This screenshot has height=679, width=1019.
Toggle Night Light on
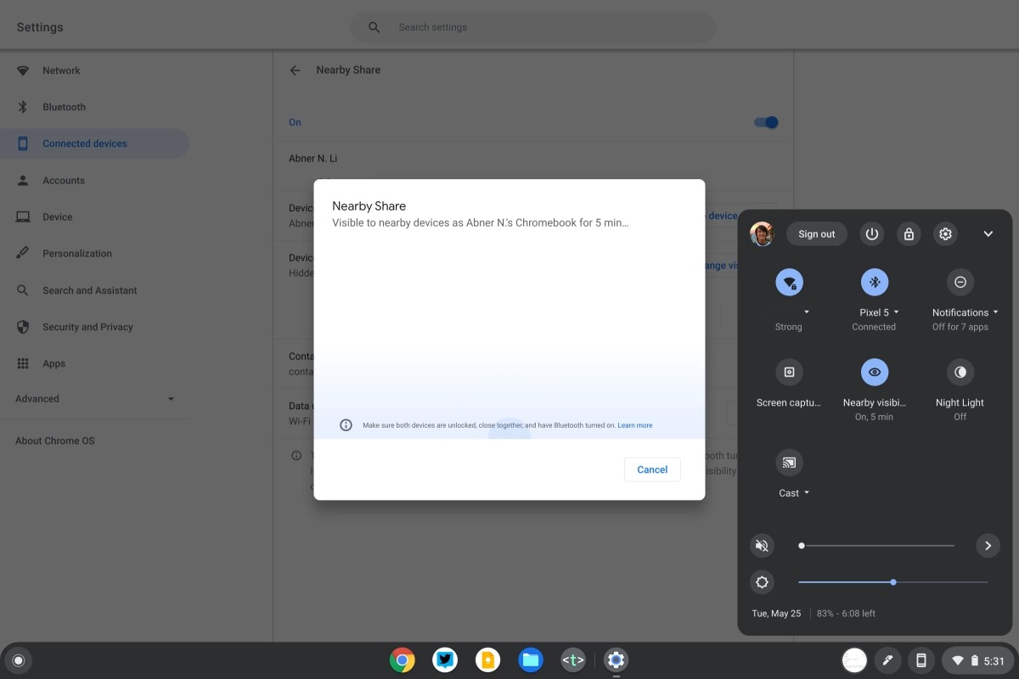[x=960, y=372]
